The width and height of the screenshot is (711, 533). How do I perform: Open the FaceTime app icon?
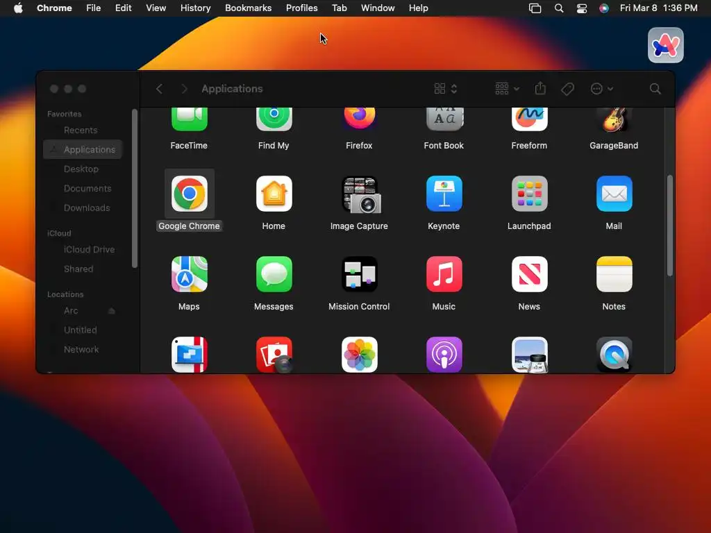[x=189, y=119]
